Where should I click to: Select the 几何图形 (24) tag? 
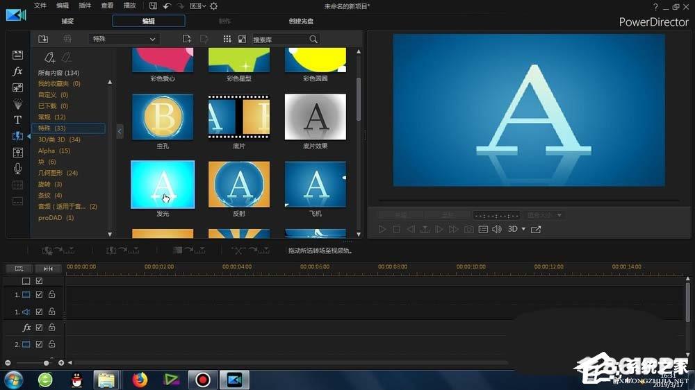[58, 173]
